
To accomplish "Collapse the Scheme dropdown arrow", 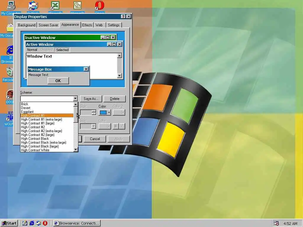I will pyautogui.click(x=75, y=99).
